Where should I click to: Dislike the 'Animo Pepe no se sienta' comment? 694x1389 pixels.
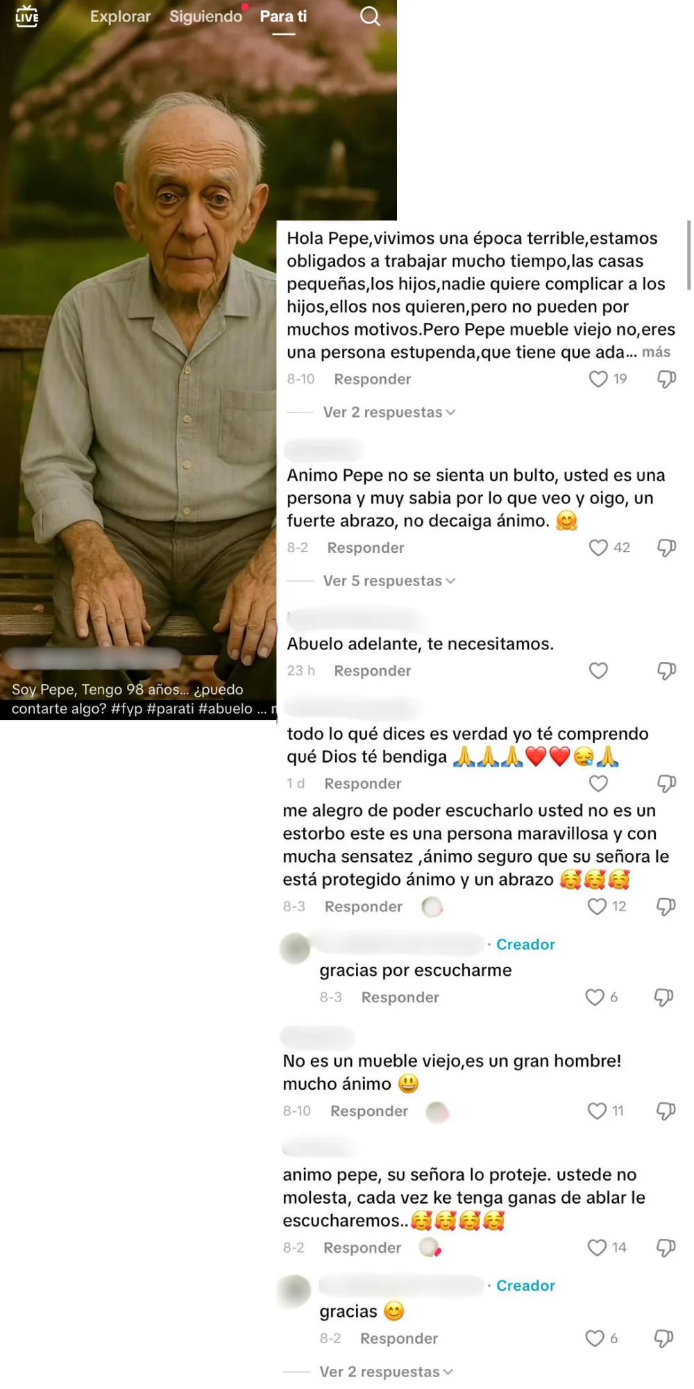coord(666,548)
